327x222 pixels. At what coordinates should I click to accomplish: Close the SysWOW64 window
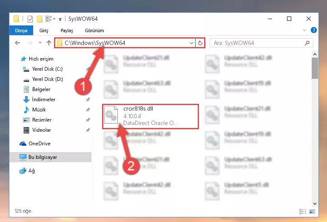[309, 19]
